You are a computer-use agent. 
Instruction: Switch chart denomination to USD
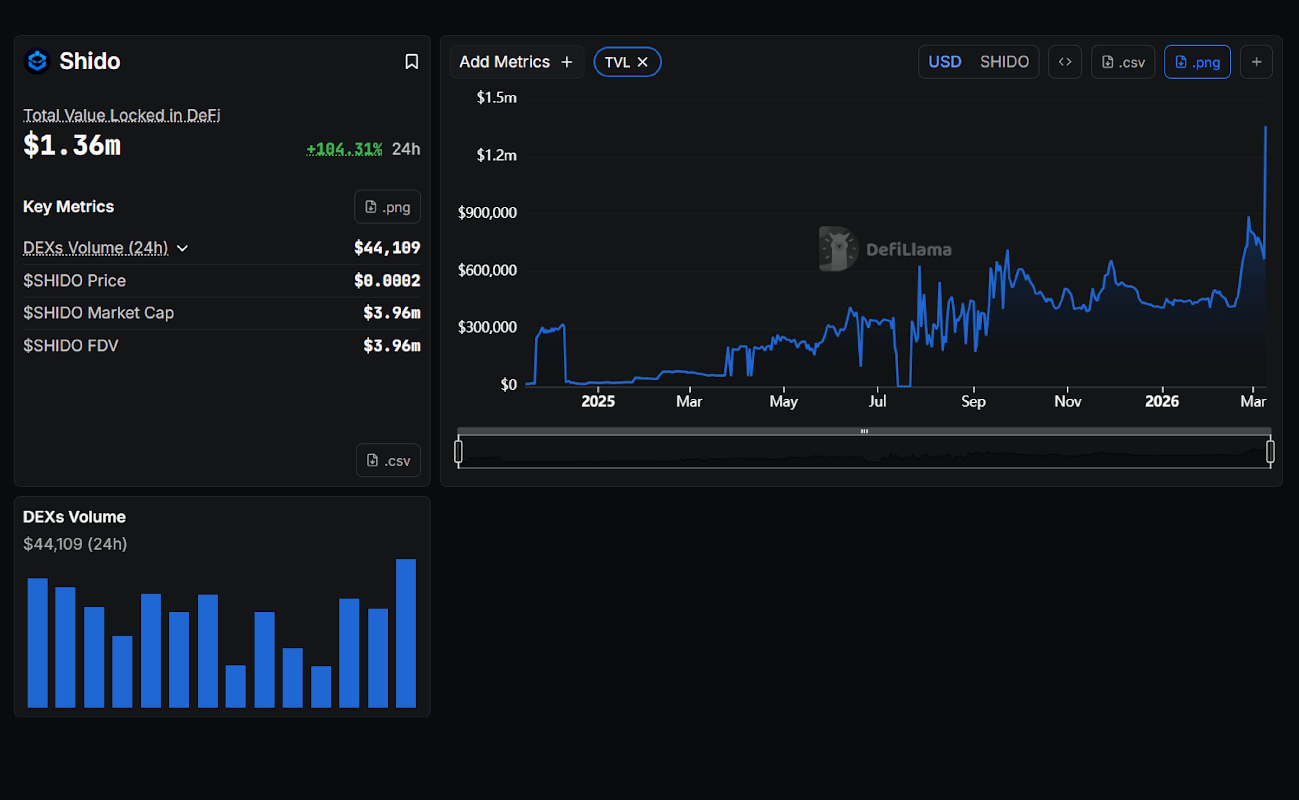(x=944, y=62)
